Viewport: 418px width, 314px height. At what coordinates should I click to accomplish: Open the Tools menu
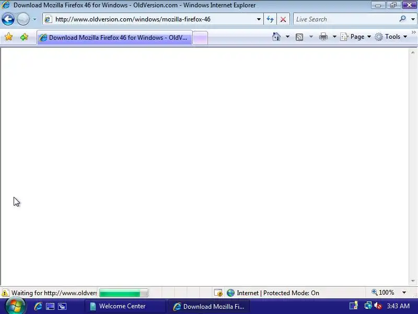[391, 37]
